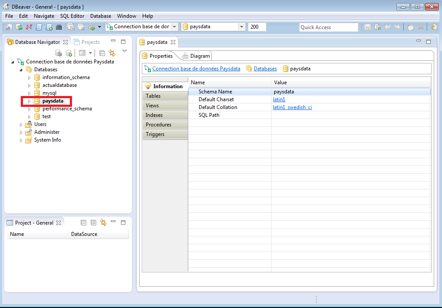This screenshot has height=308, width=442.
Task: Click the Databases breadcrumb link
Action: [265, 69]
